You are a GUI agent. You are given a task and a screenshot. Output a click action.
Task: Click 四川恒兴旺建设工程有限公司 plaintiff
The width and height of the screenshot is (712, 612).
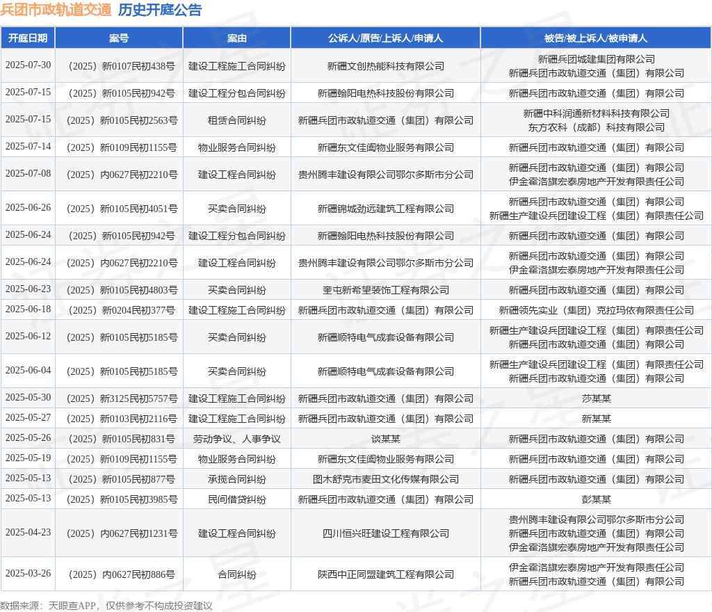[x=385, y=533]
